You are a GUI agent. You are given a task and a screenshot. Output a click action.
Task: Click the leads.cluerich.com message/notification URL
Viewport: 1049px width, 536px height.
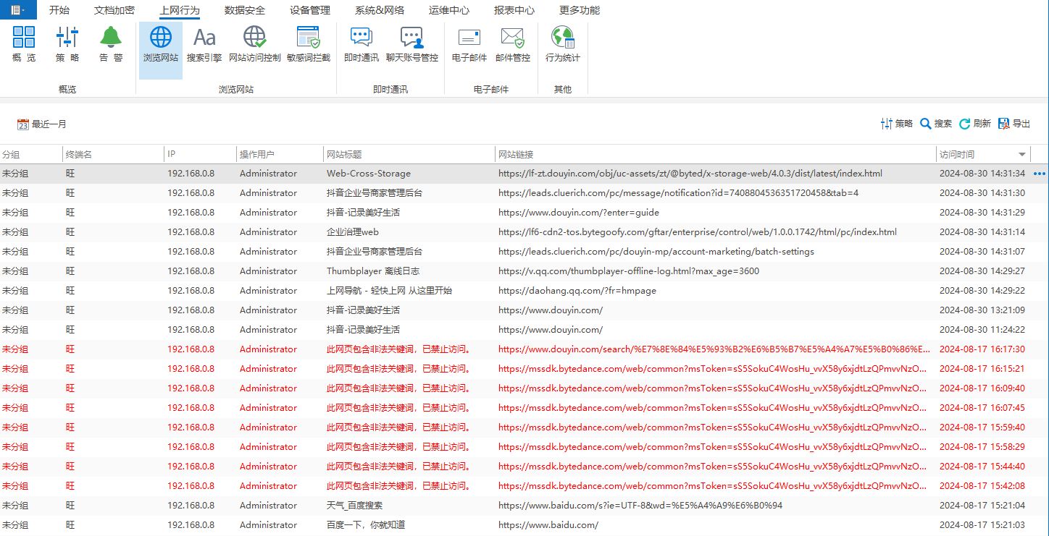click(x=679, y=193)
